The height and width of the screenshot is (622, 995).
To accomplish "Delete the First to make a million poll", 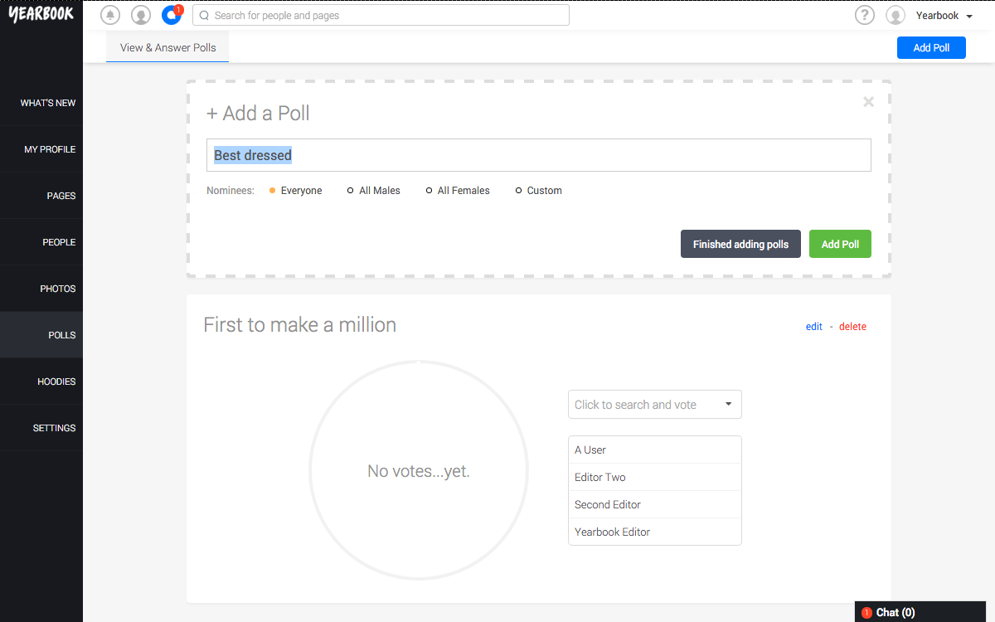I will click(x=852, y=327).
